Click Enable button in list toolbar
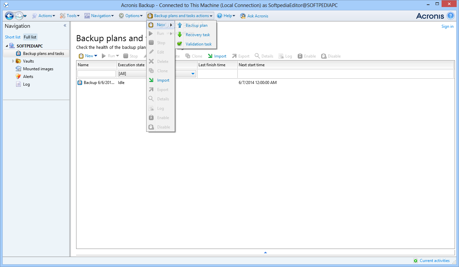The width and height of the screenshot is (459, 267). (x=307, y=56)
